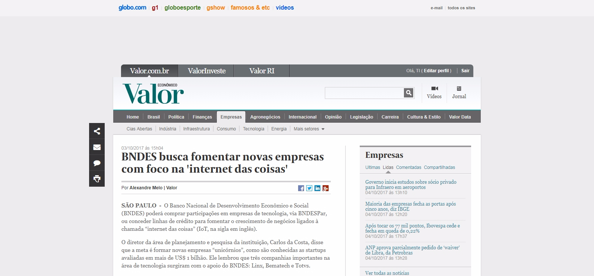The image size is (594, 276).
Task: Open Indústria subsection
Action: pyautogui.click(x=167, y=129)
